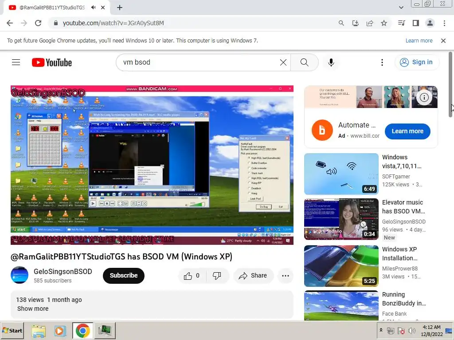Click the orange bill.com advertiser logo
Screen dimensions: 454x340
[x=322, y=130]
